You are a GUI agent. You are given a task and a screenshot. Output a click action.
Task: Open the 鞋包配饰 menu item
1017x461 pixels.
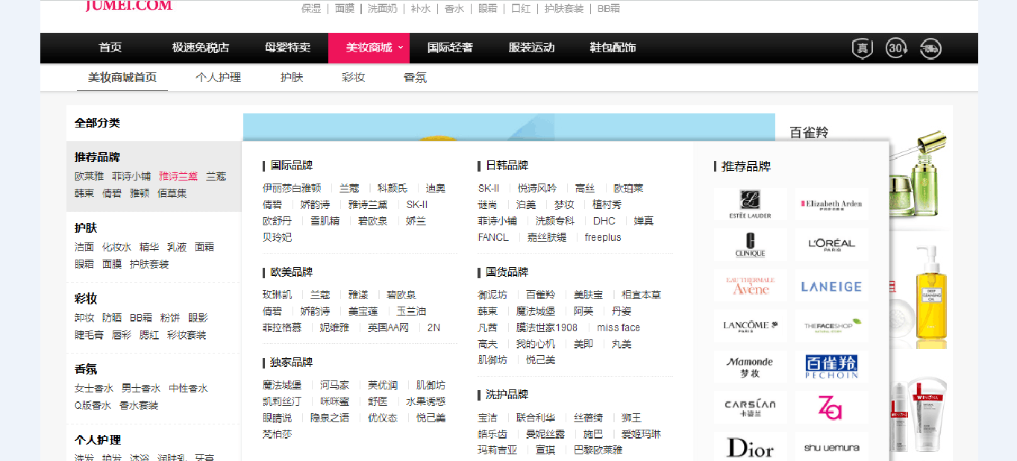[613, 48]
